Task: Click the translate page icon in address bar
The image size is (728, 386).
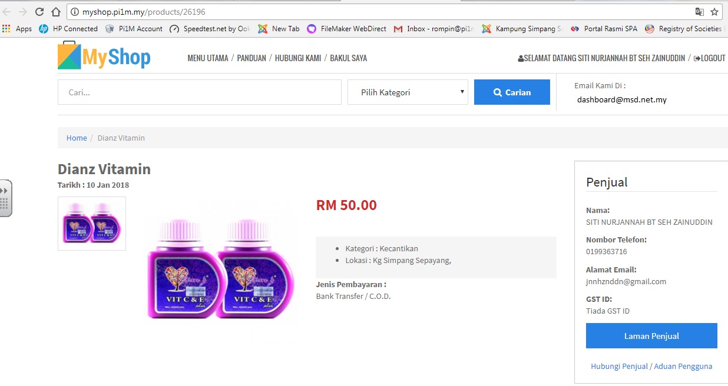Action: (699, 12)
